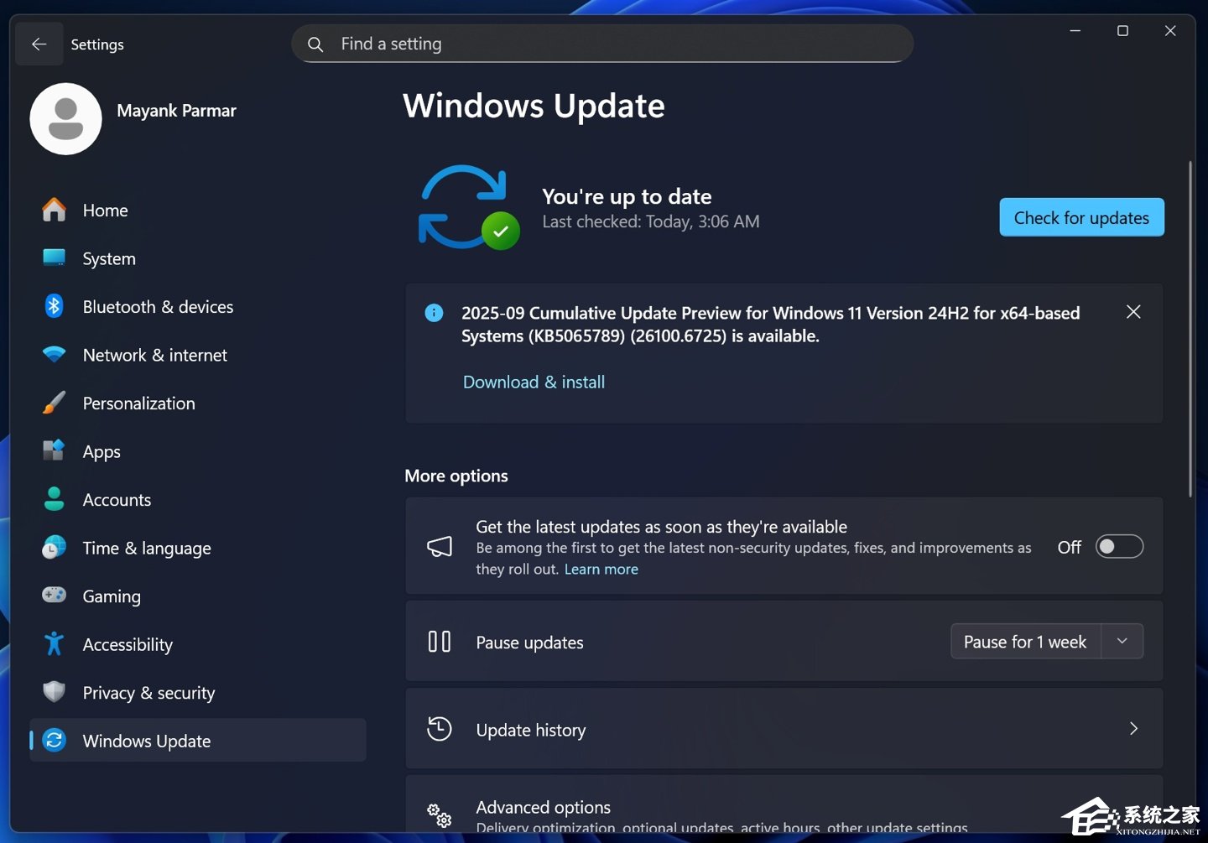Viewport: 1208px width, 843px height.
Task: Click Download & install for KB5065789
Action: tap(534, 382)
